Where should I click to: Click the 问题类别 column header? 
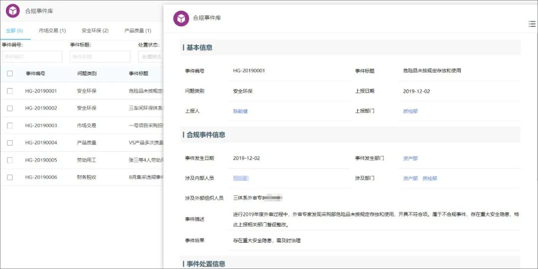coord(87,73)
